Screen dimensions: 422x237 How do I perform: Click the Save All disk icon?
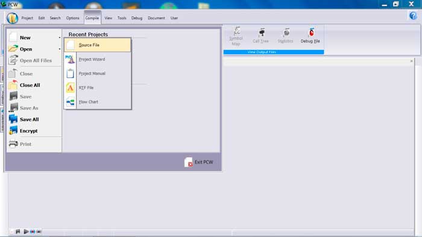tap(13, 119)
